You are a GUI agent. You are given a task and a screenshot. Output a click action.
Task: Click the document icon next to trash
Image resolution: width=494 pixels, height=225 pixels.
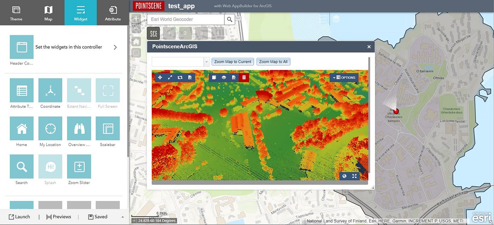[x=234, y=77]
